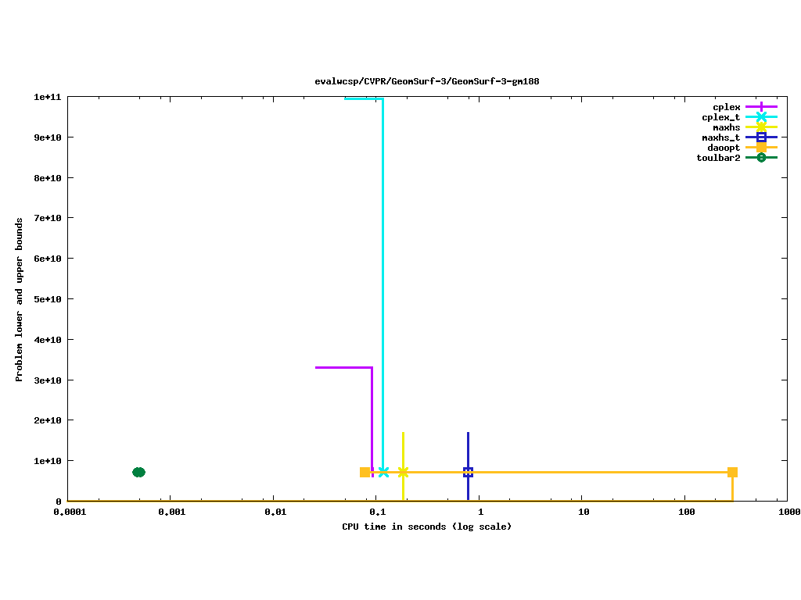Click the 'CPU time in seconds' axis label
Image resolution: width=801 pixels, height=600 pixels.
tap(426, 527)
